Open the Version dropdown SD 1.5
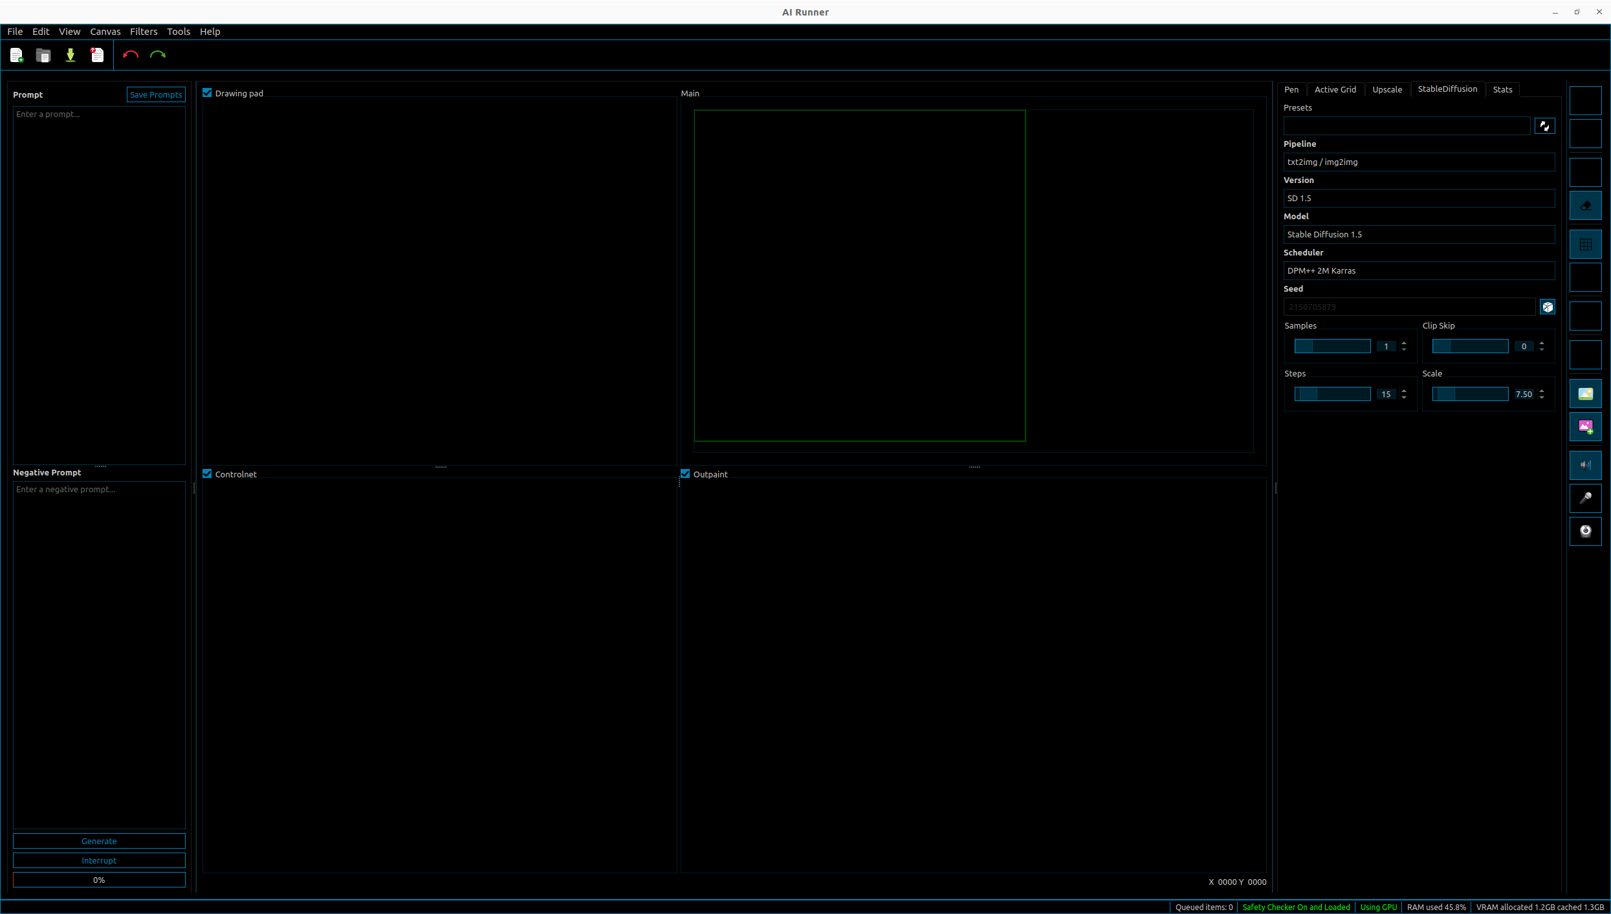This screenshot has height=914, width=1611. click(x=1419, y=198)
